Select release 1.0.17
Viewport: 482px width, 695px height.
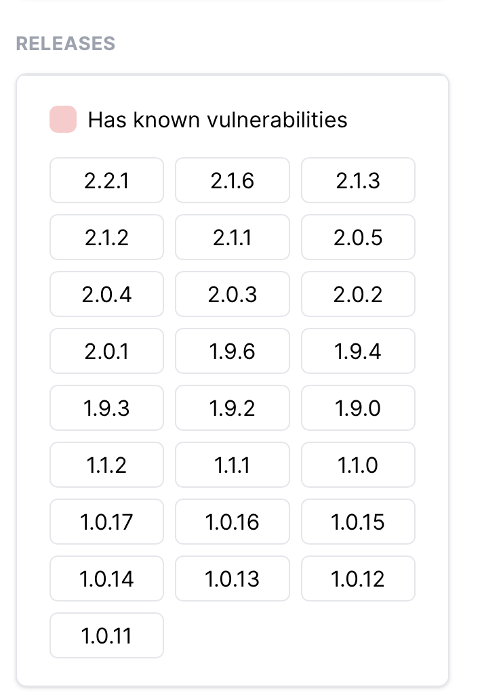tap(106, 522)
